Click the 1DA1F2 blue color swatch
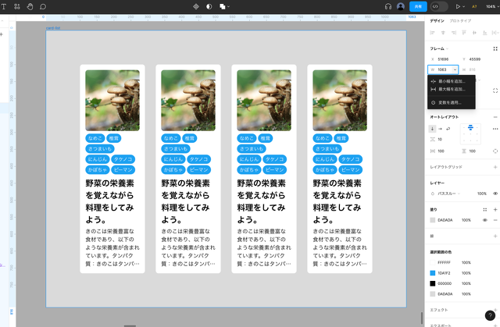The image size is (500, 327). click(x=433, y=272)
